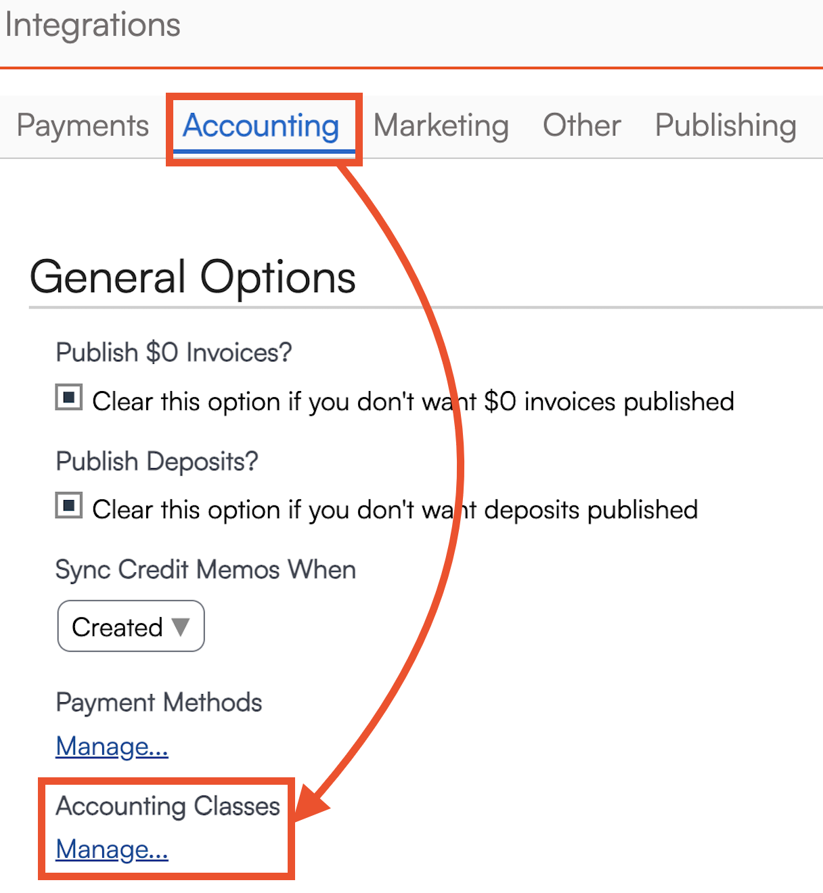Open the Publishing tab
Viewport: 823px width, 893px height.
tap(726, 126)
